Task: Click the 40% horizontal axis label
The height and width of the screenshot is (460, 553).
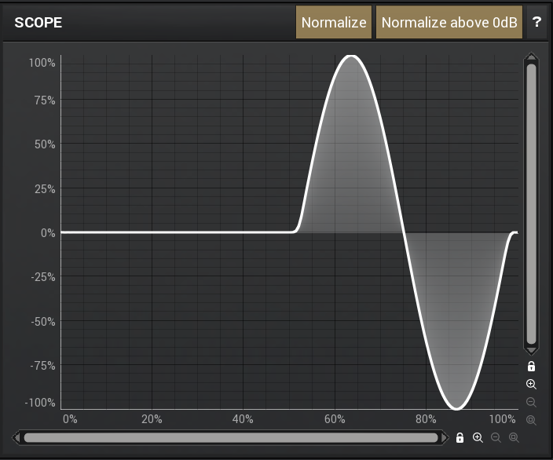Action: [243, 419]
